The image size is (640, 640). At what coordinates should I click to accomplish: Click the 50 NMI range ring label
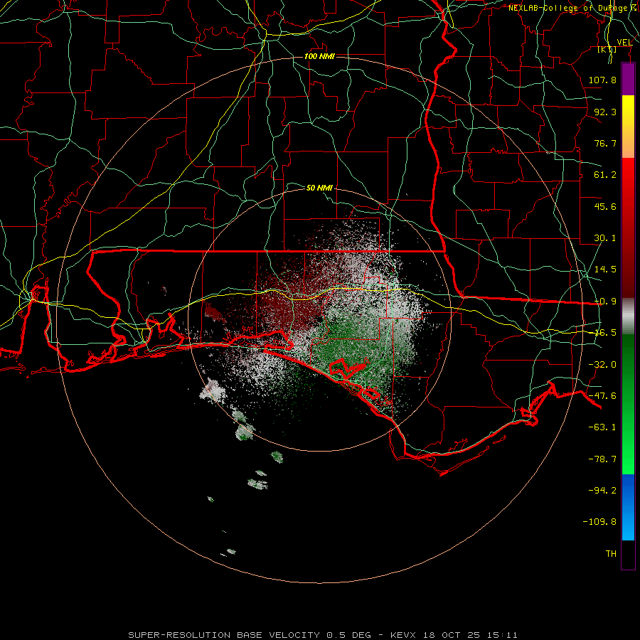[x=319, y=188]
